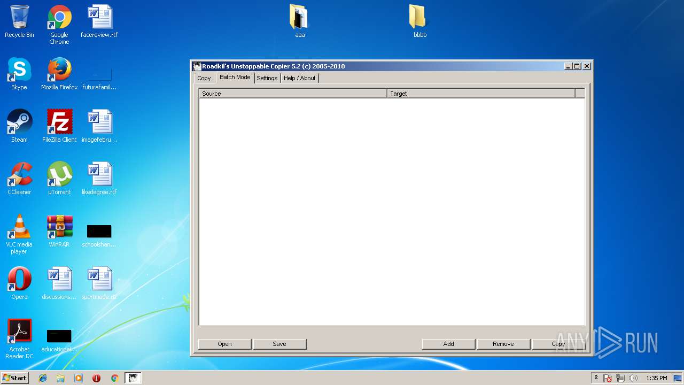The width and height of the screenshot is (684, 385).
Task: Select the Mozilla Firefox desktop shortcut
Action: point(59,74)
